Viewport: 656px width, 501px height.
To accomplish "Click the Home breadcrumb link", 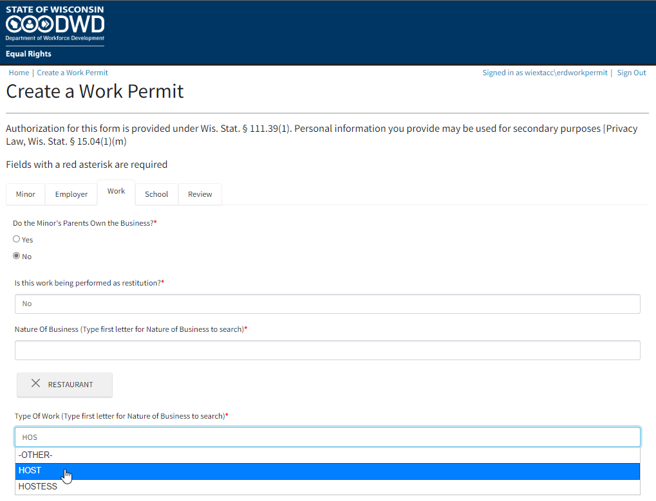I will point(19,72).
